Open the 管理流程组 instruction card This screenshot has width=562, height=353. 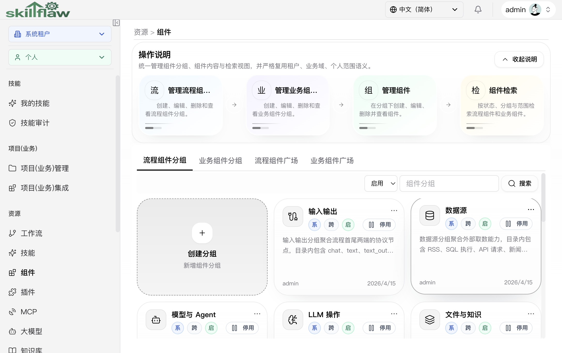coord(181,105)
